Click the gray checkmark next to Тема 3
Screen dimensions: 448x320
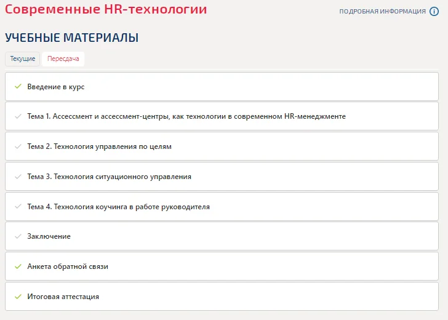click(x=18, y=177)
